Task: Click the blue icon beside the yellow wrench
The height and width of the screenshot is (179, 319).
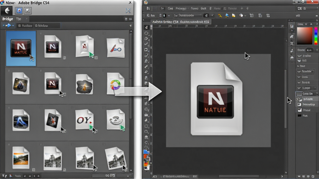Action: tap(227, 16)
